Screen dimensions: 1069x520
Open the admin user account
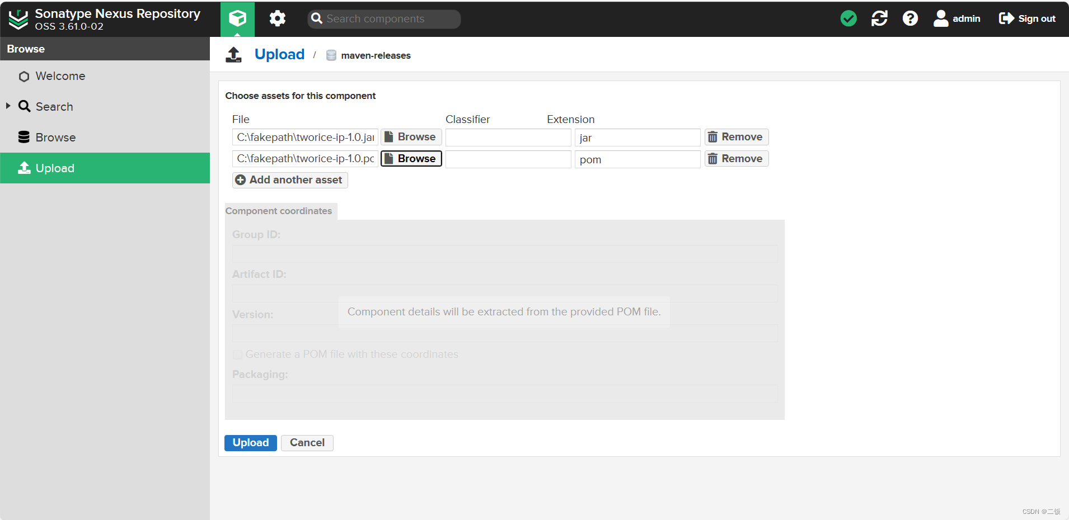tap(957, 18)
